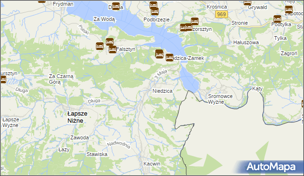Click the bold Łapsze Niżne label
The height and width of the screenshot is (176, 304).
tap(77, 117)
